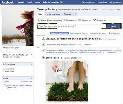Click the friend search magnifier icon
The height and width of the screenshot is (104, 123).
[5, 86]
